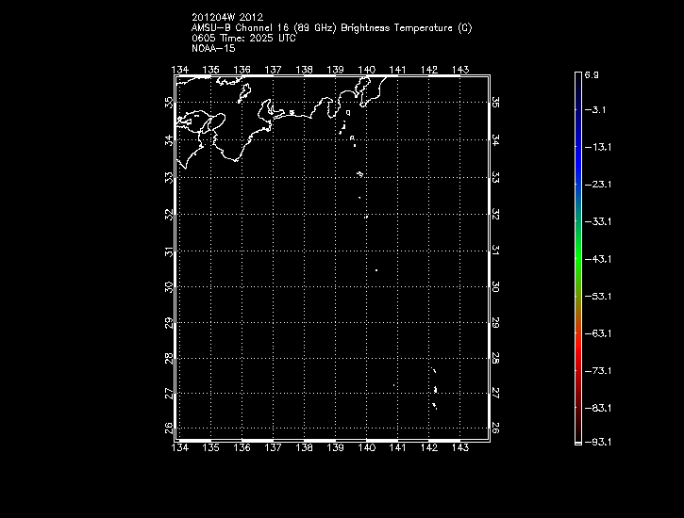The image size is (684, 518).
Task: Click the 6.9 label atop the color scale
Action: 592,73
